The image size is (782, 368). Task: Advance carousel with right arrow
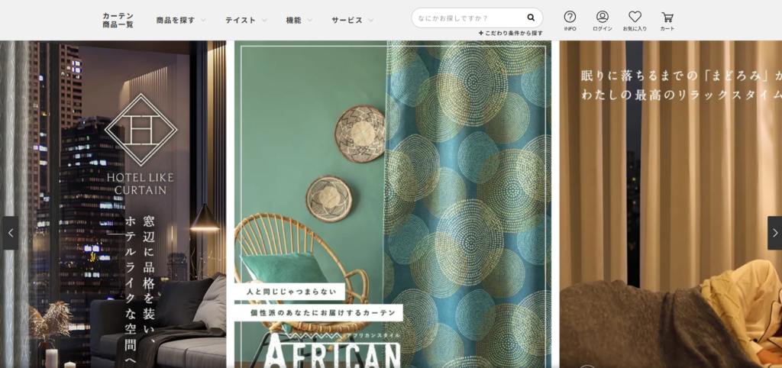774,233
